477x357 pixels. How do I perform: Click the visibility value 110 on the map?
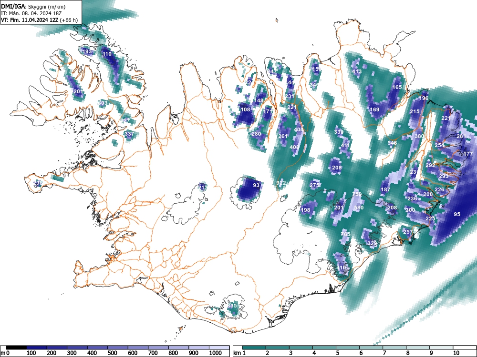107,54
